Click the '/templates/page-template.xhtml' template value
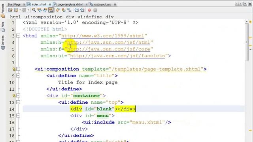The width and height of the screenshot is (253, 142). (156, 69)
